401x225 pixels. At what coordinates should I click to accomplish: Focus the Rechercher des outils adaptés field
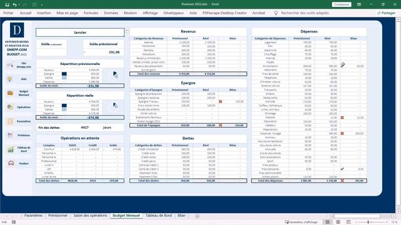pyautogui.click(x=305, y=12)
